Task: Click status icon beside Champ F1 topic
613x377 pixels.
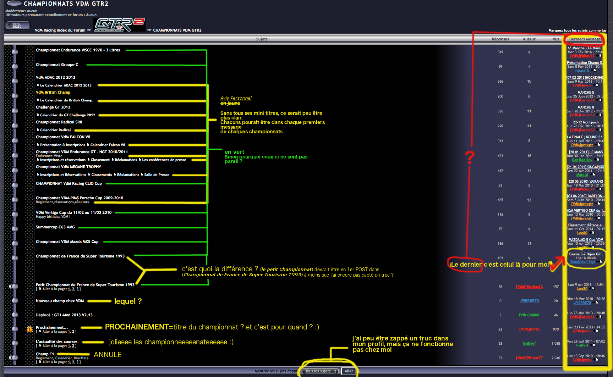Action: [14, 357]
